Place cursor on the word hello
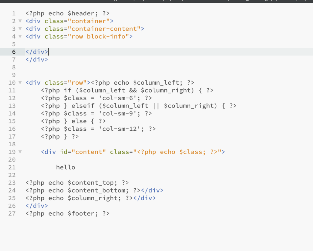Image resolution: width=313 pixels, height=251 pixels. [65, 167]
